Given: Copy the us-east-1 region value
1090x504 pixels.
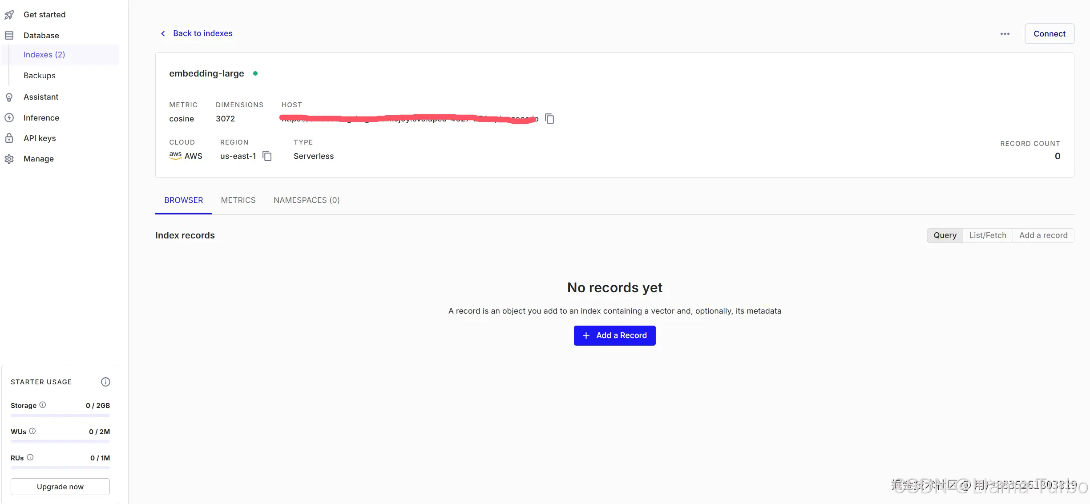Looking at the screenshot, I should [x=267, y=156].
